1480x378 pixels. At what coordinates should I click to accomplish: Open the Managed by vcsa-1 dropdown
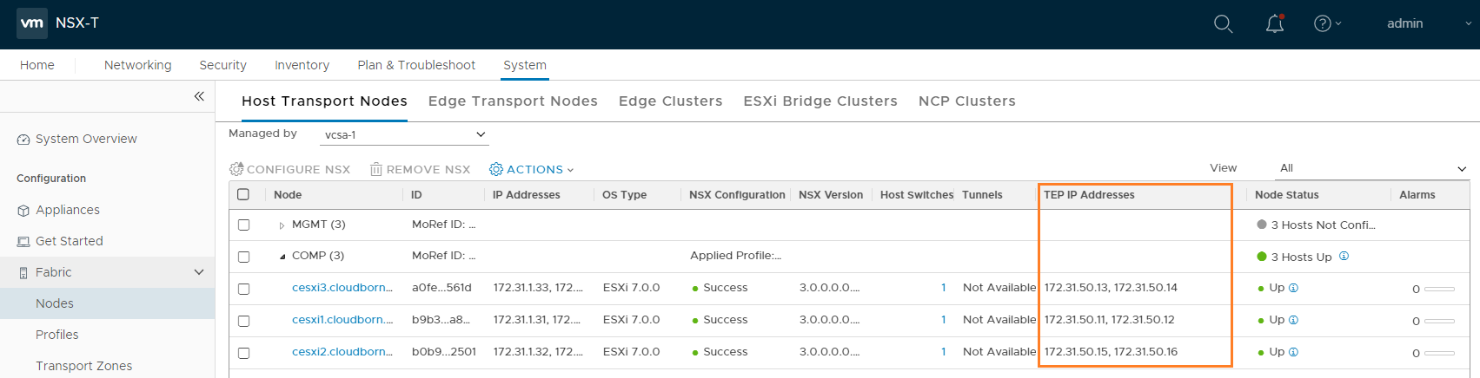404,134
